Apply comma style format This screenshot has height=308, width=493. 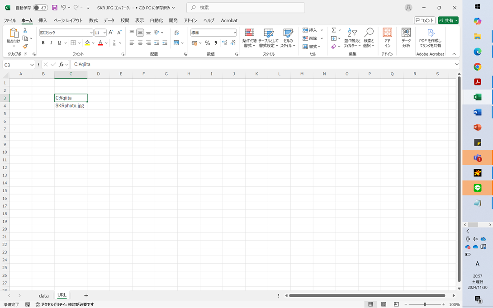click(216, 43)
